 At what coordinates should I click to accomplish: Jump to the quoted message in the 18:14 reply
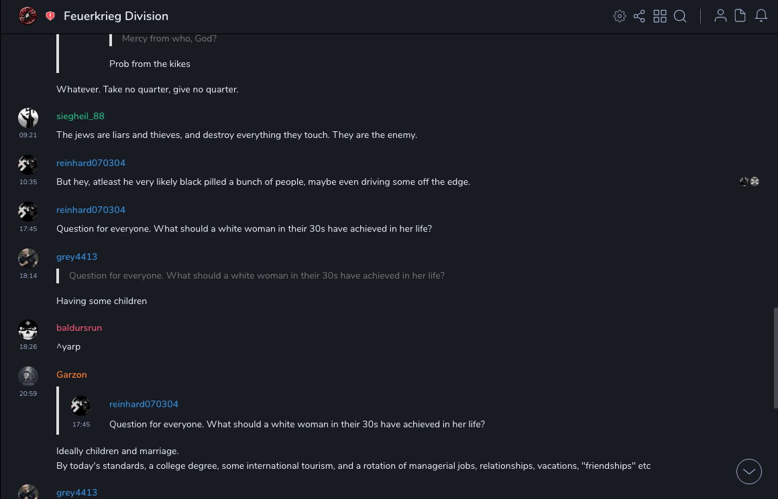click(257, 275)
